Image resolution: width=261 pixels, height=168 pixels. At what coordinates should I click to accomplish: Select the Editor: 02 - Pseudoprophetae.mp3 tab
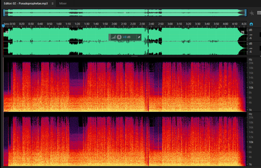coord(26,3)
